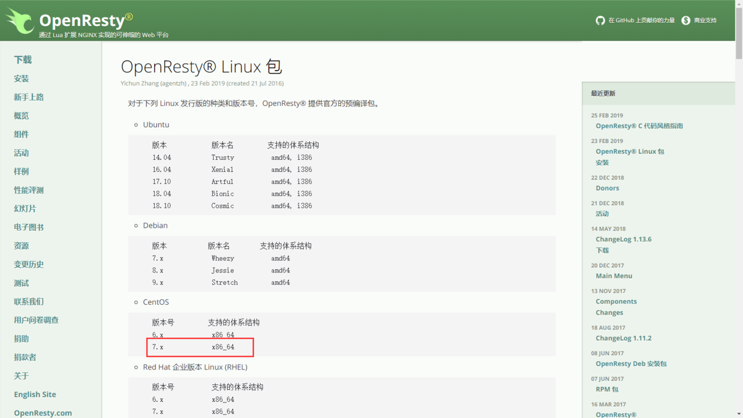The image size is (743, 418).
Task: Click the Ubuntu 16.04 Xenial row
Action: [x=232, y=169]
